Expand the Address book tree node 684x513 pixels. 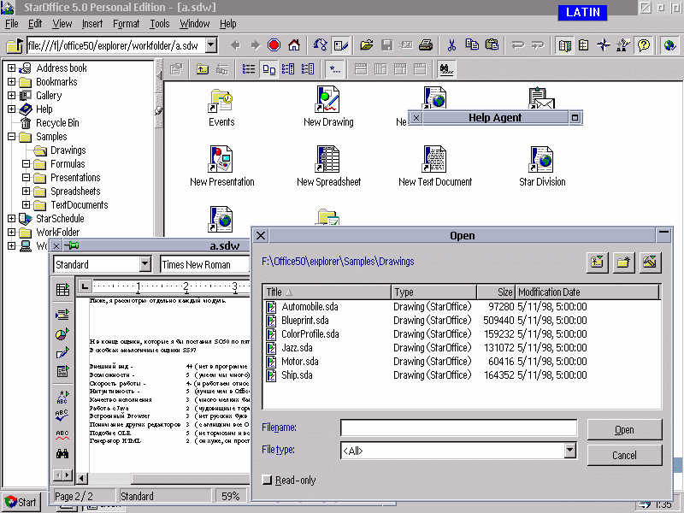click(x=12, y=68)
